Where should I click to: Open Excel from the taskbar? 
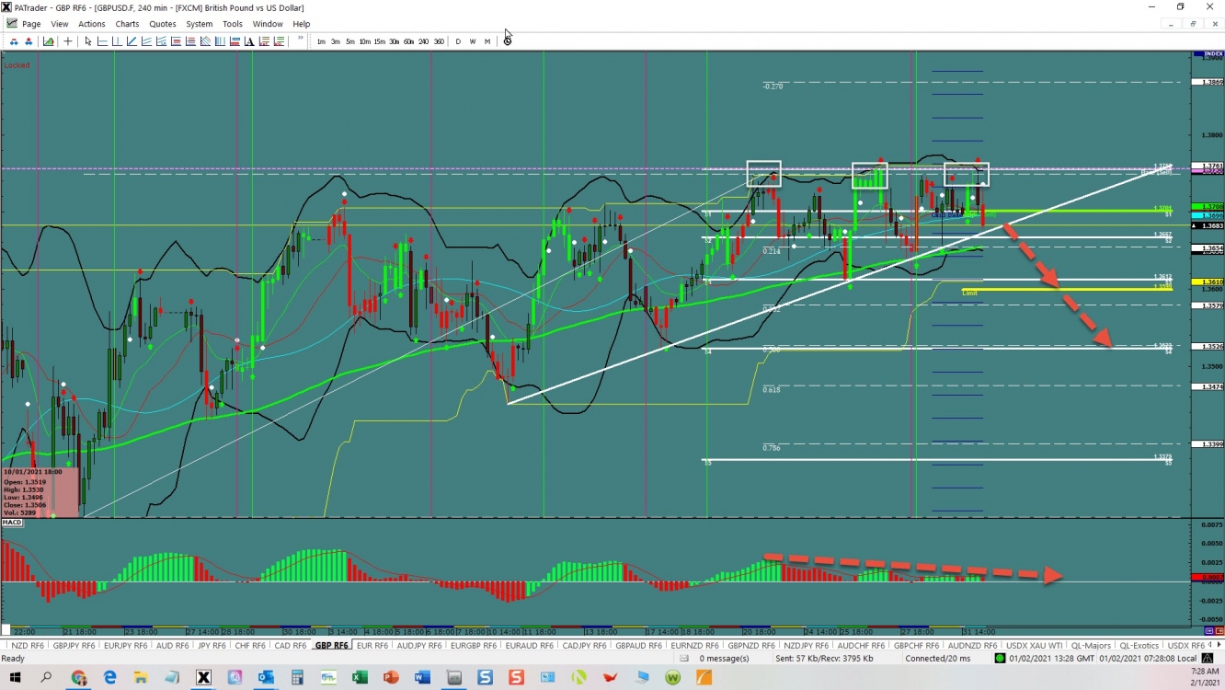point(360,678)
